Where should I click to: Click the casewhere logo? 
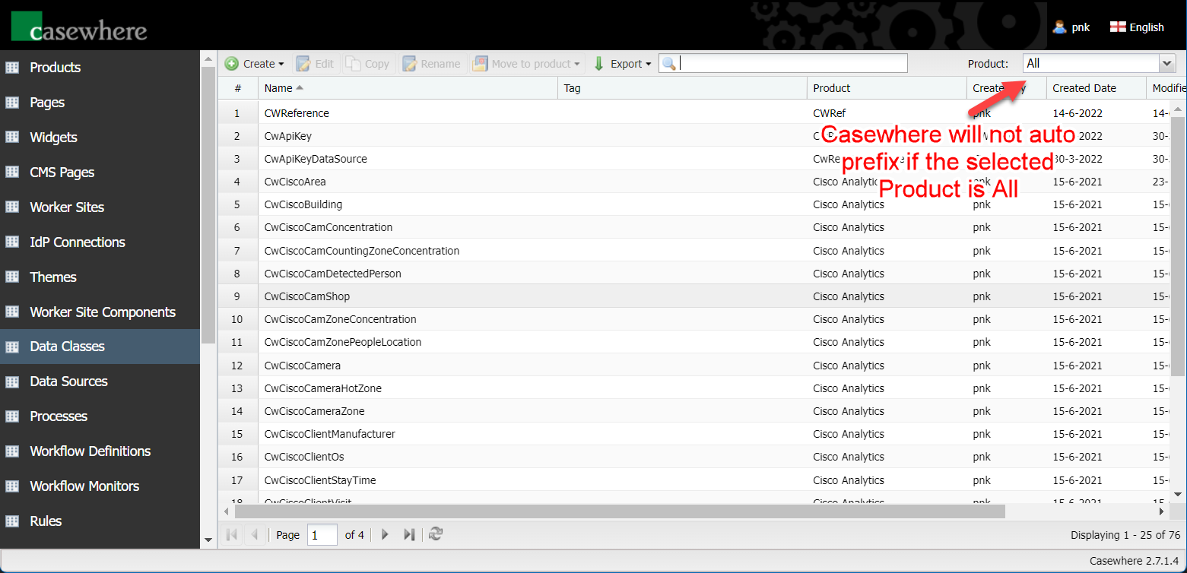click(79, 26)
